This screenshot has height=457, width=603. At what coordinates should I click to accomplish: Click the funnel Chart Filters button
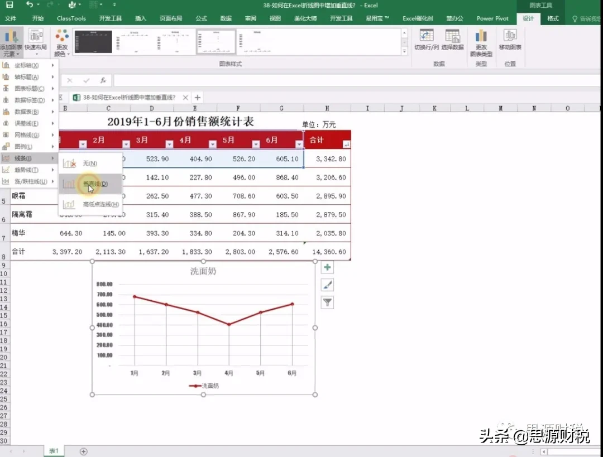point(327,302)
